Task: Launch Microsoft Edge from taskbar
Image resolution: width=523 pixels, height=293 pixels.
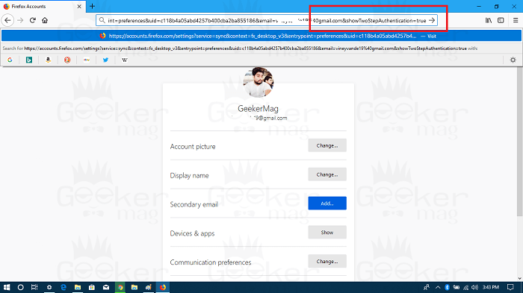Action: (64, 287)
